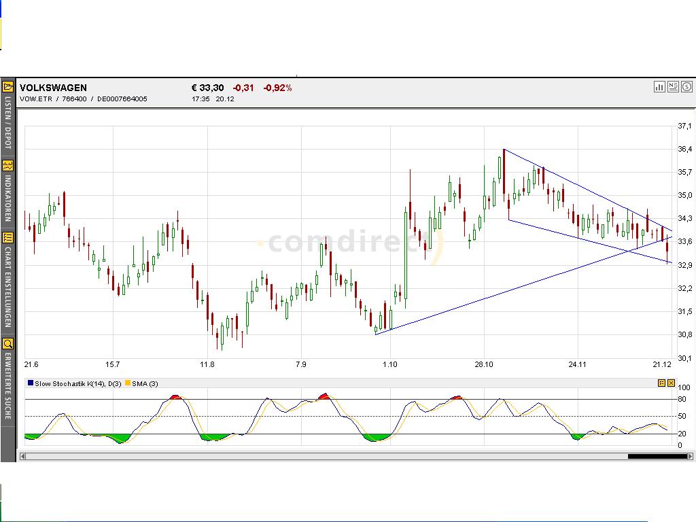This screenshot has width=696, height=522.
Task: Click the blue Slow Stochastik color swatch
Action: [31, 383]
